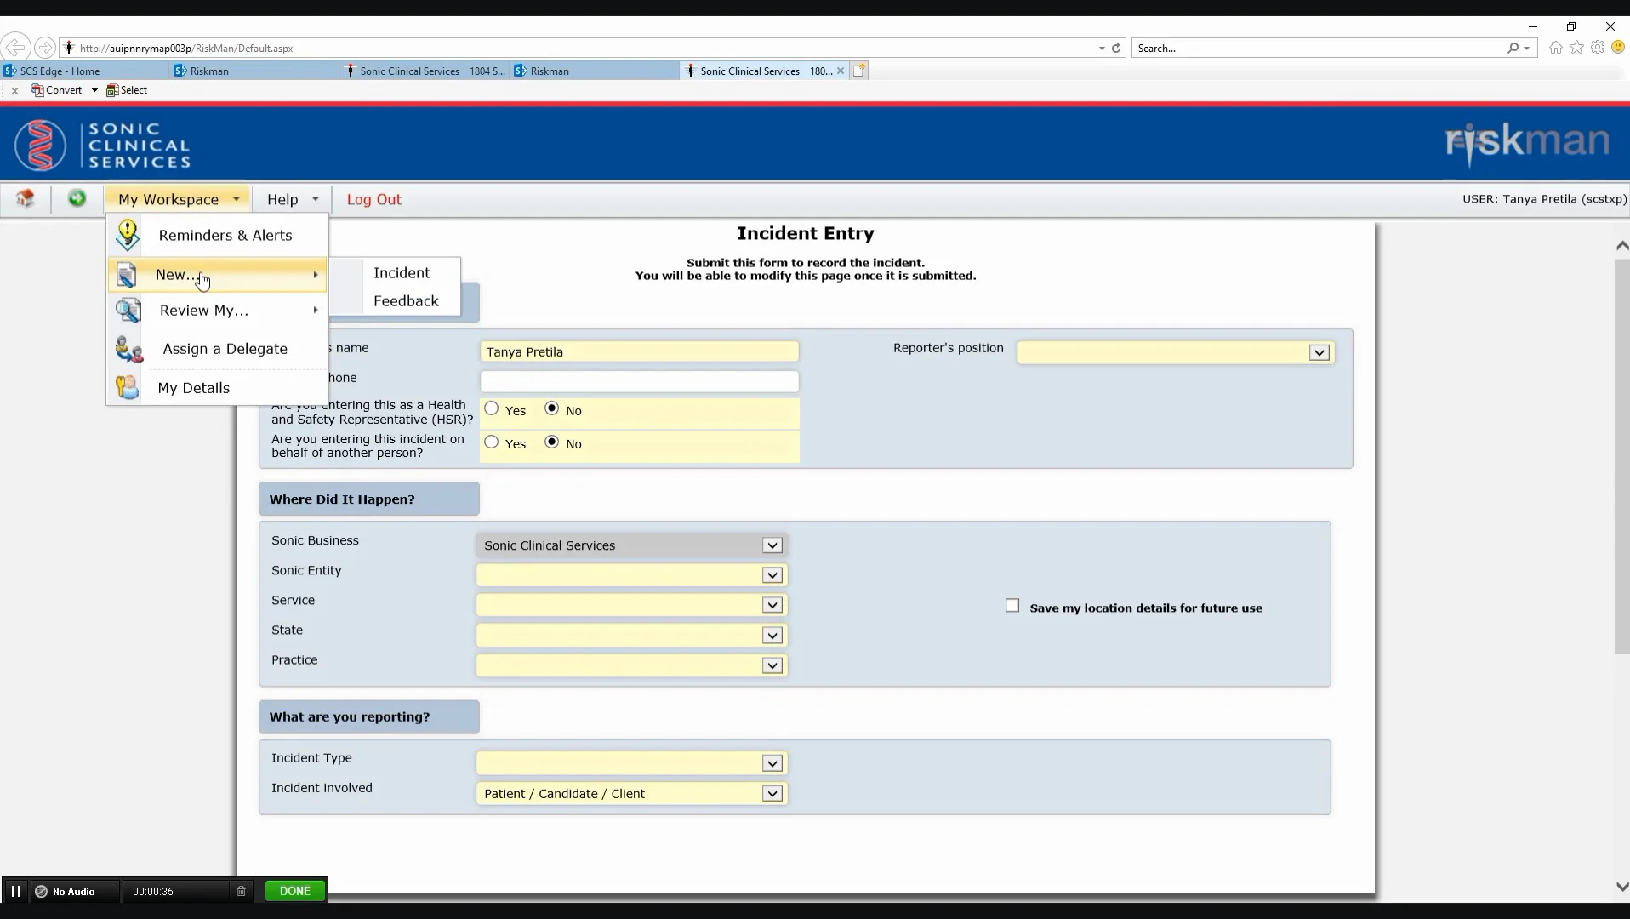Click the page scrollbar up arrow
This screenshot has width=1630, height=919.
click(x=1621, y=245)
